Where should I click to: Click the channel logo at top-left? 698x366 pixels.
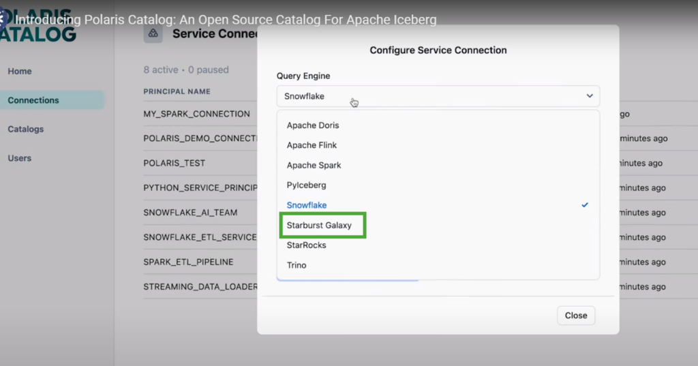click(x=3, y=19)
